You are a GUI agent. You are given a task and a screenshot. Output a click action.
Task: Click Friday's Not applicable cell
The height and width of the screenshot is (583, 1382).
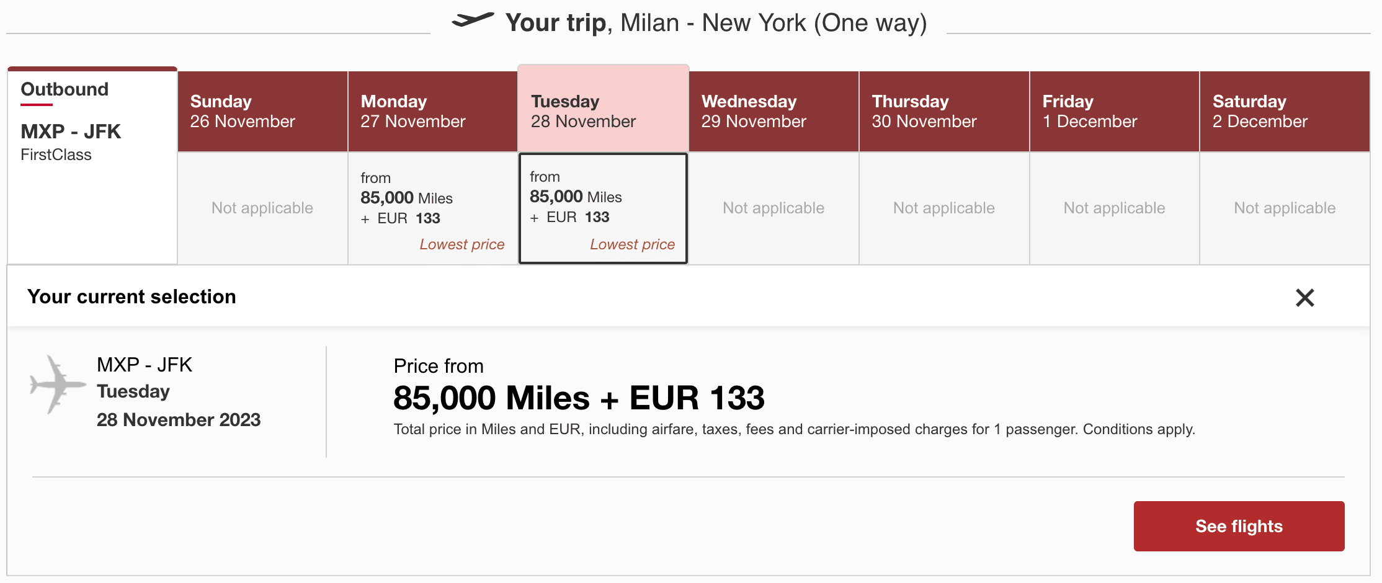(x=1114, y=208)
